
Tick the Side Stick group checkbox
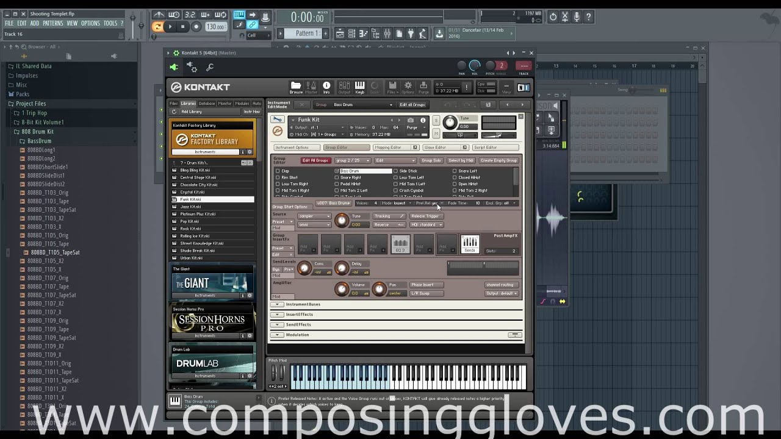pyautogui.click(x=395, y=171)
